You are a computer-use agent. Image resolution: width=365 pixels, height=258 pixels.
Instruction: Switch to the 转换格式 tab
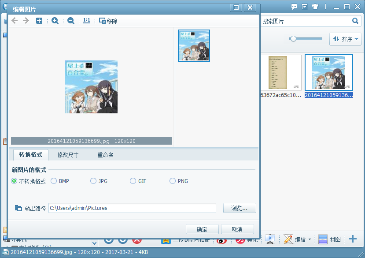31,155
